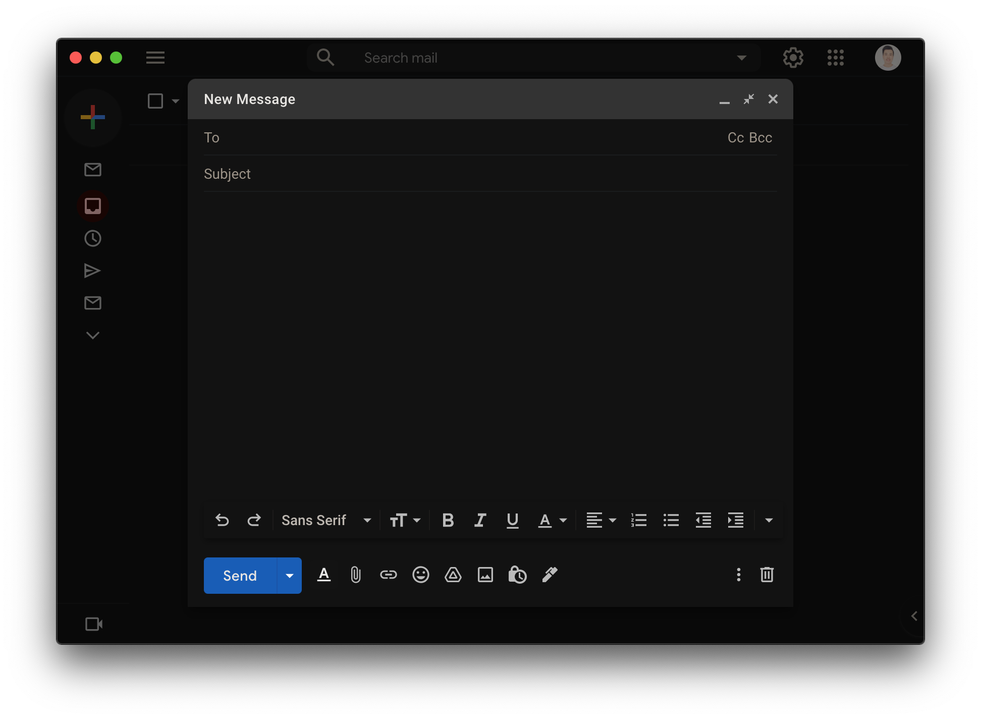Open the Snoozed folder in the sidebar

(x=92, y=238)
